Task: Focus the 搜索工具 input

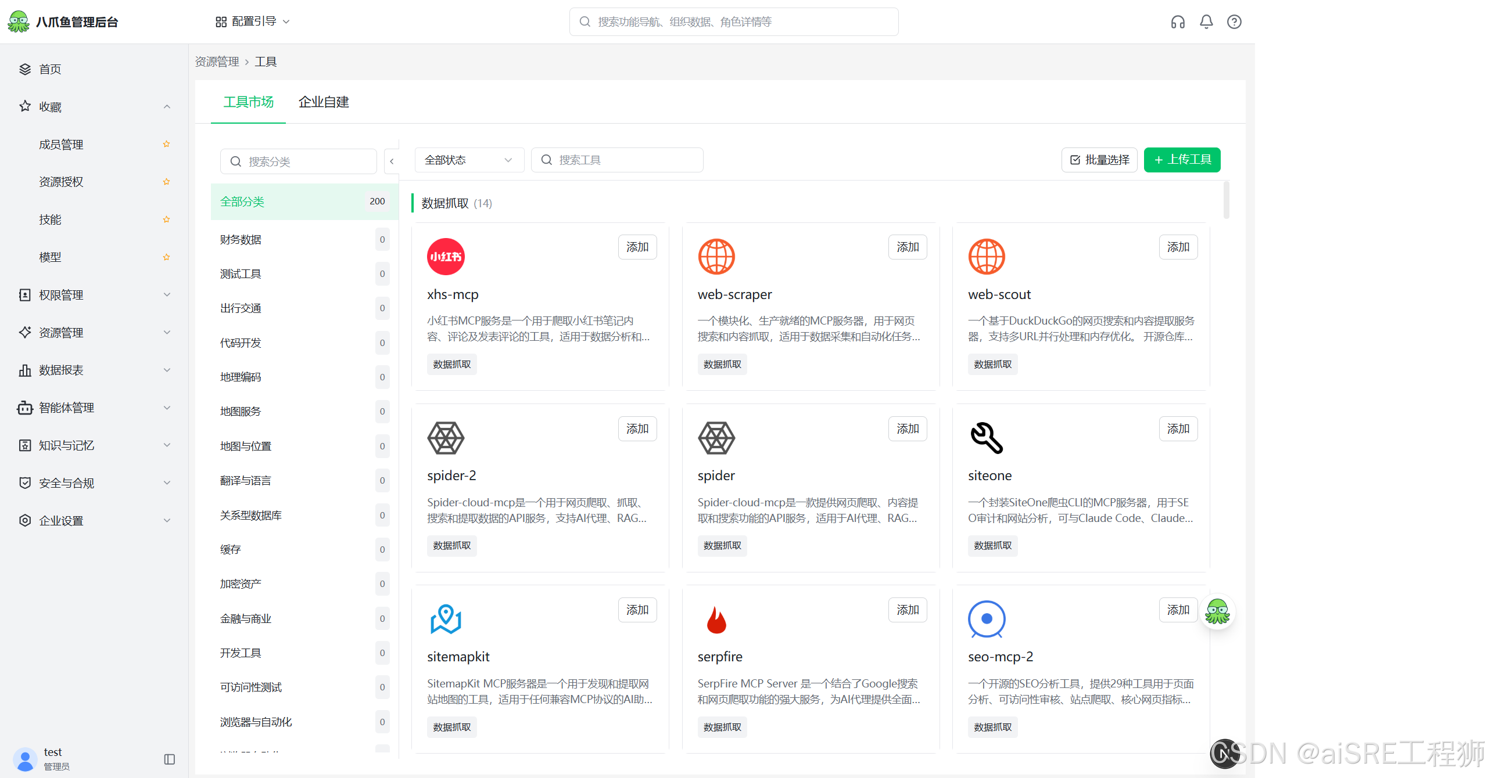Action: (617, 160)
